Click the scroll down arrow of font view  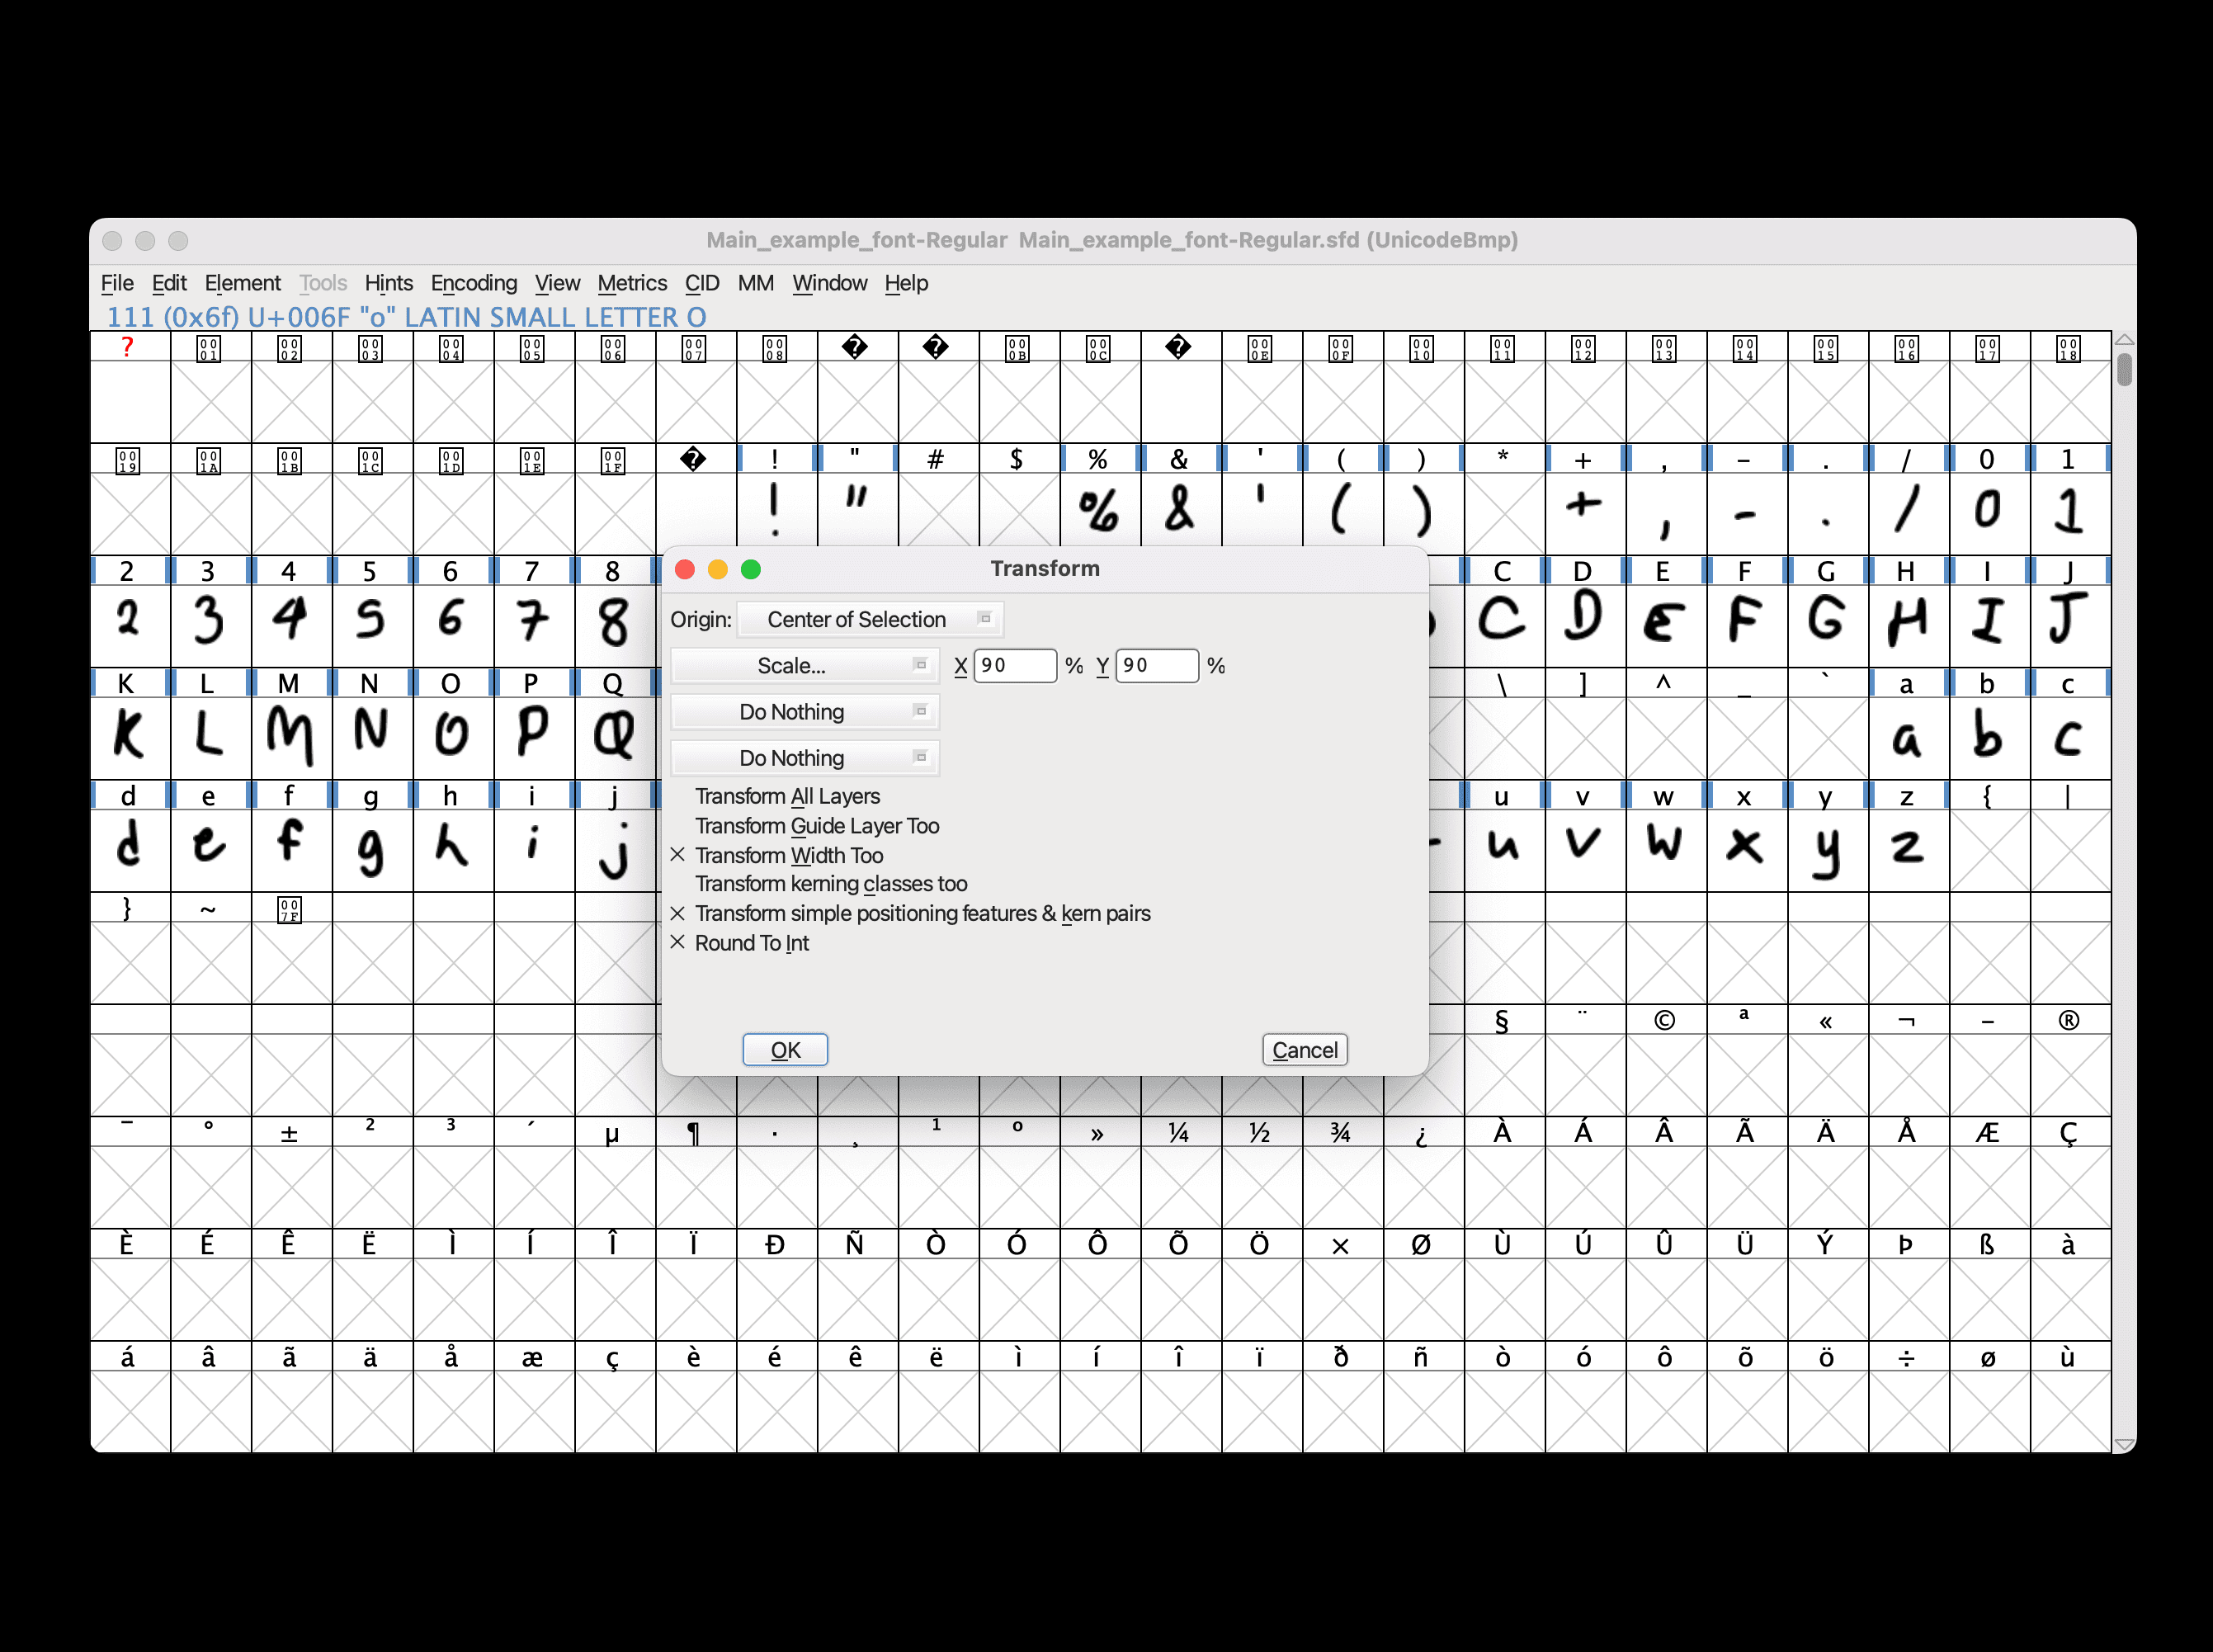pyautogui.click(x=2124, y=1444)
